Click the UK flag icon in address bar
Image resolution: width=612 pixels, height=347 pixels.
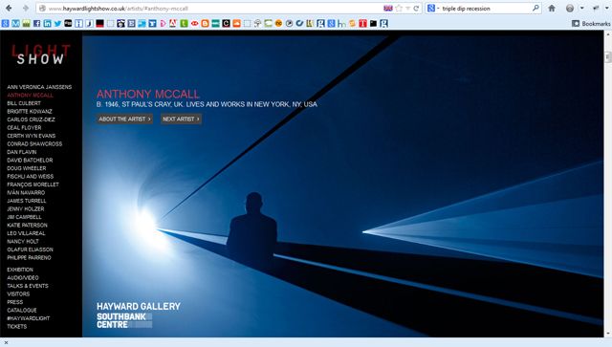pos(388,9)
